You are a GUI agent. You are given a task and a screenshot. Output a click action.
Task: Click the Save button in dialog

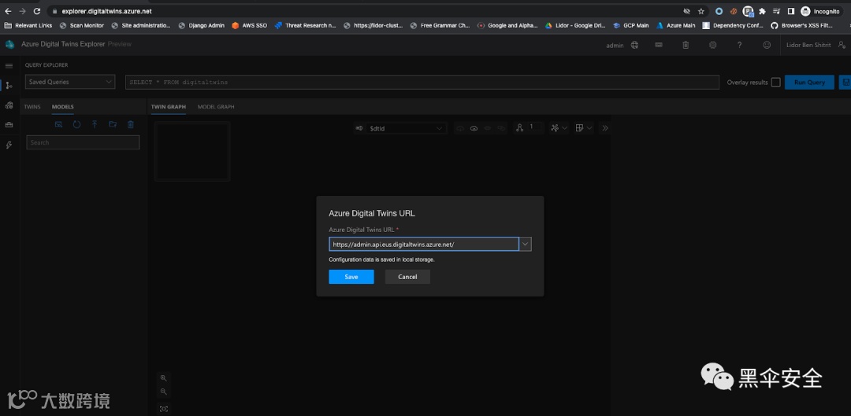351,277
